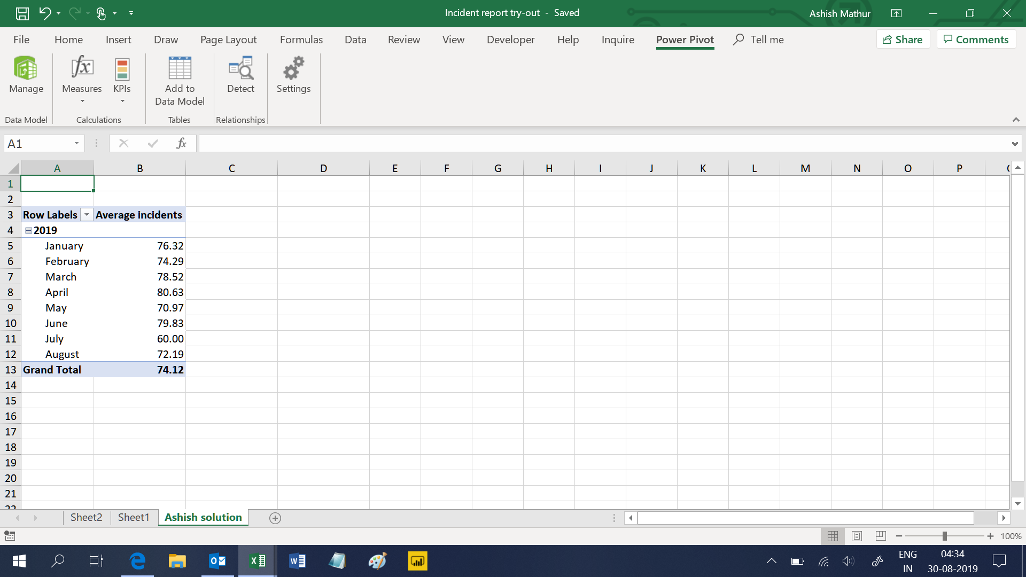Switch to Page Layout view button
1026x577 pixels.
[857, 536]
